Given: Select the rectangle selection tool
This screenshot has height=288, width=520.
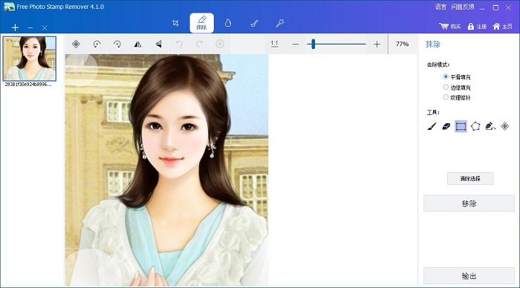Looking at the screenshot, I should [x=461, y=126].
